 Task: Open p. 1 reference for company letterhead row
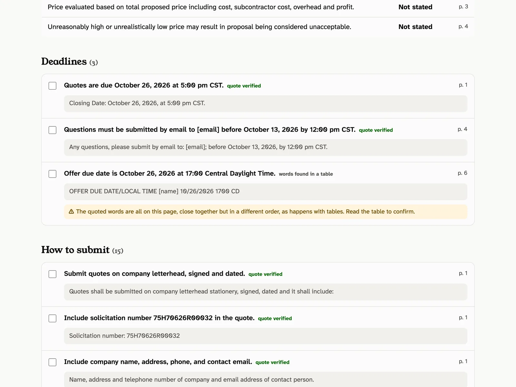tap(463, 273)
